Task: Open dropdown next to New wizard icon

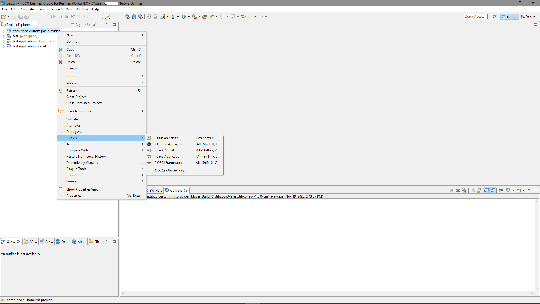Action: (8, 17)
